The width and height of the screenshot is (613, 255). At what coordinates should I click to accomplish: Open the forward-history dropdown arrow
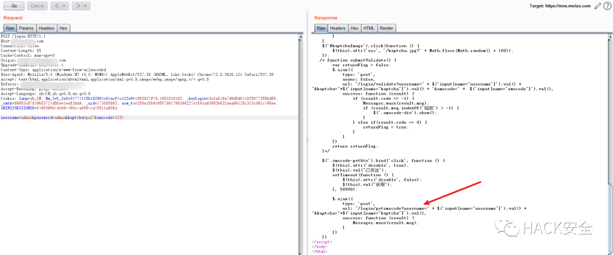(x=86, y=6)
